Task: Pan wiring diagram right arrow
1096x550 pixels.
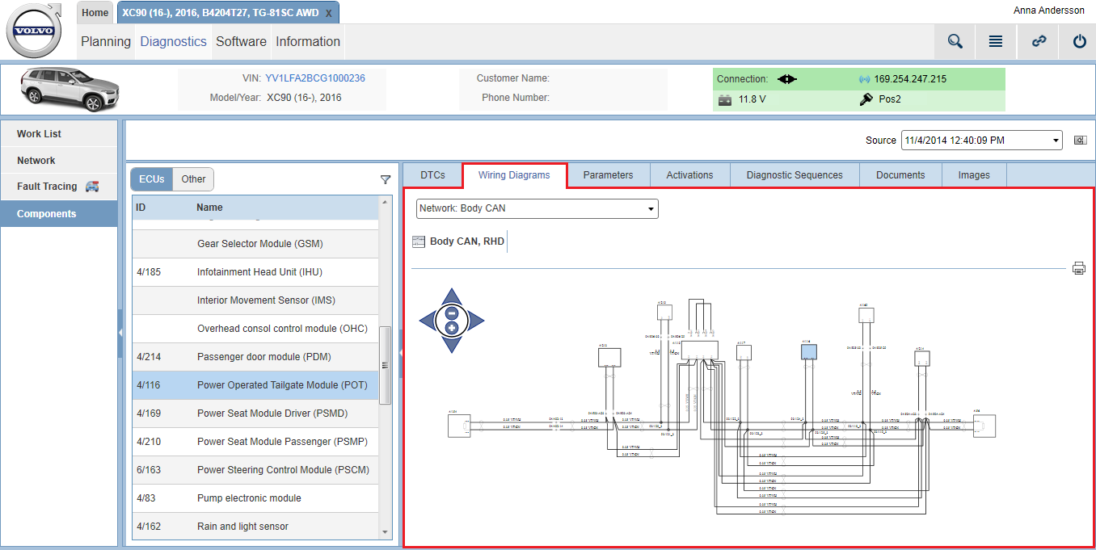Action: (x=475, y=321)
